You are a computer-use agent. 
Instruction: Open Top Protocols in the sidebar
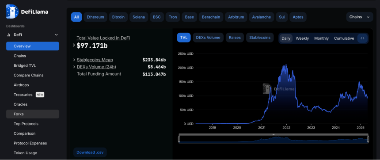32,124
